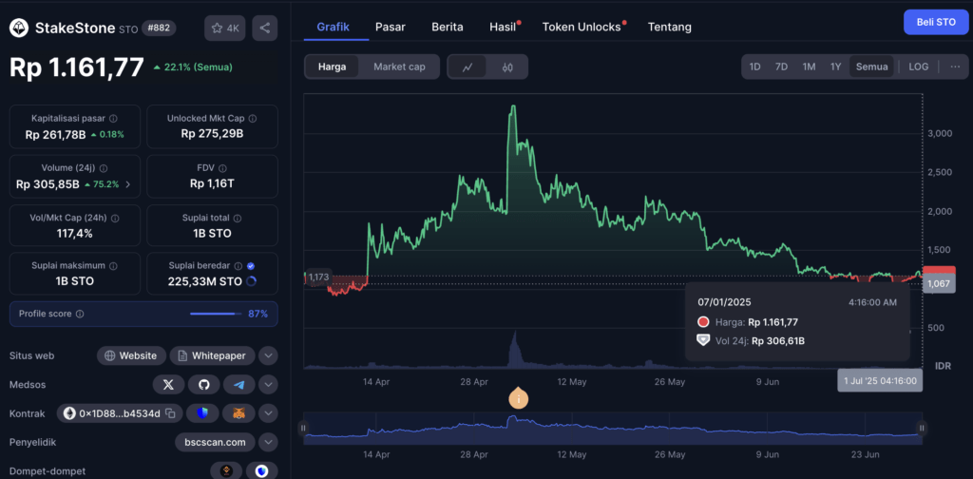Viewport: 973px width, 479px height.
Task: Add token to MetaMask fox icon
Action: point(239,413)
